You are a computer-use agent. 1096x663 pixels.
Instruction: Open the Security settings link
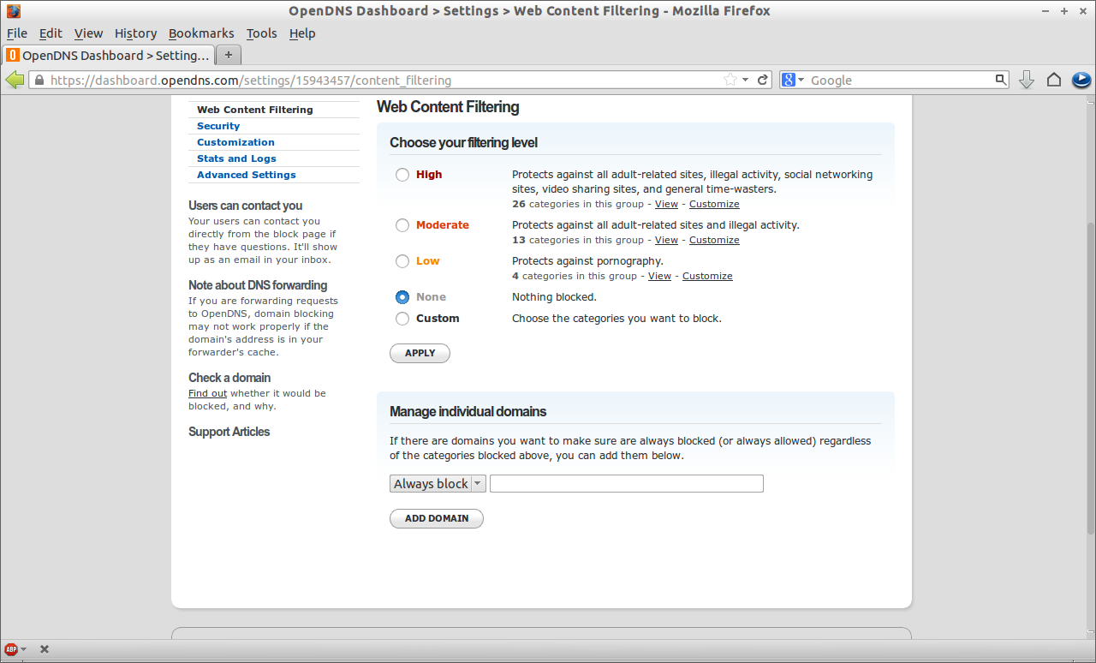[218, 126]
